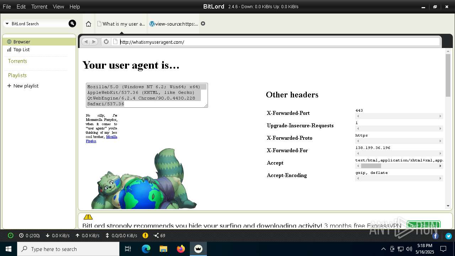Viewport: 455px width, 256px height.
Task: Click the BitLord taskbar icon
Action: (198, 249)
